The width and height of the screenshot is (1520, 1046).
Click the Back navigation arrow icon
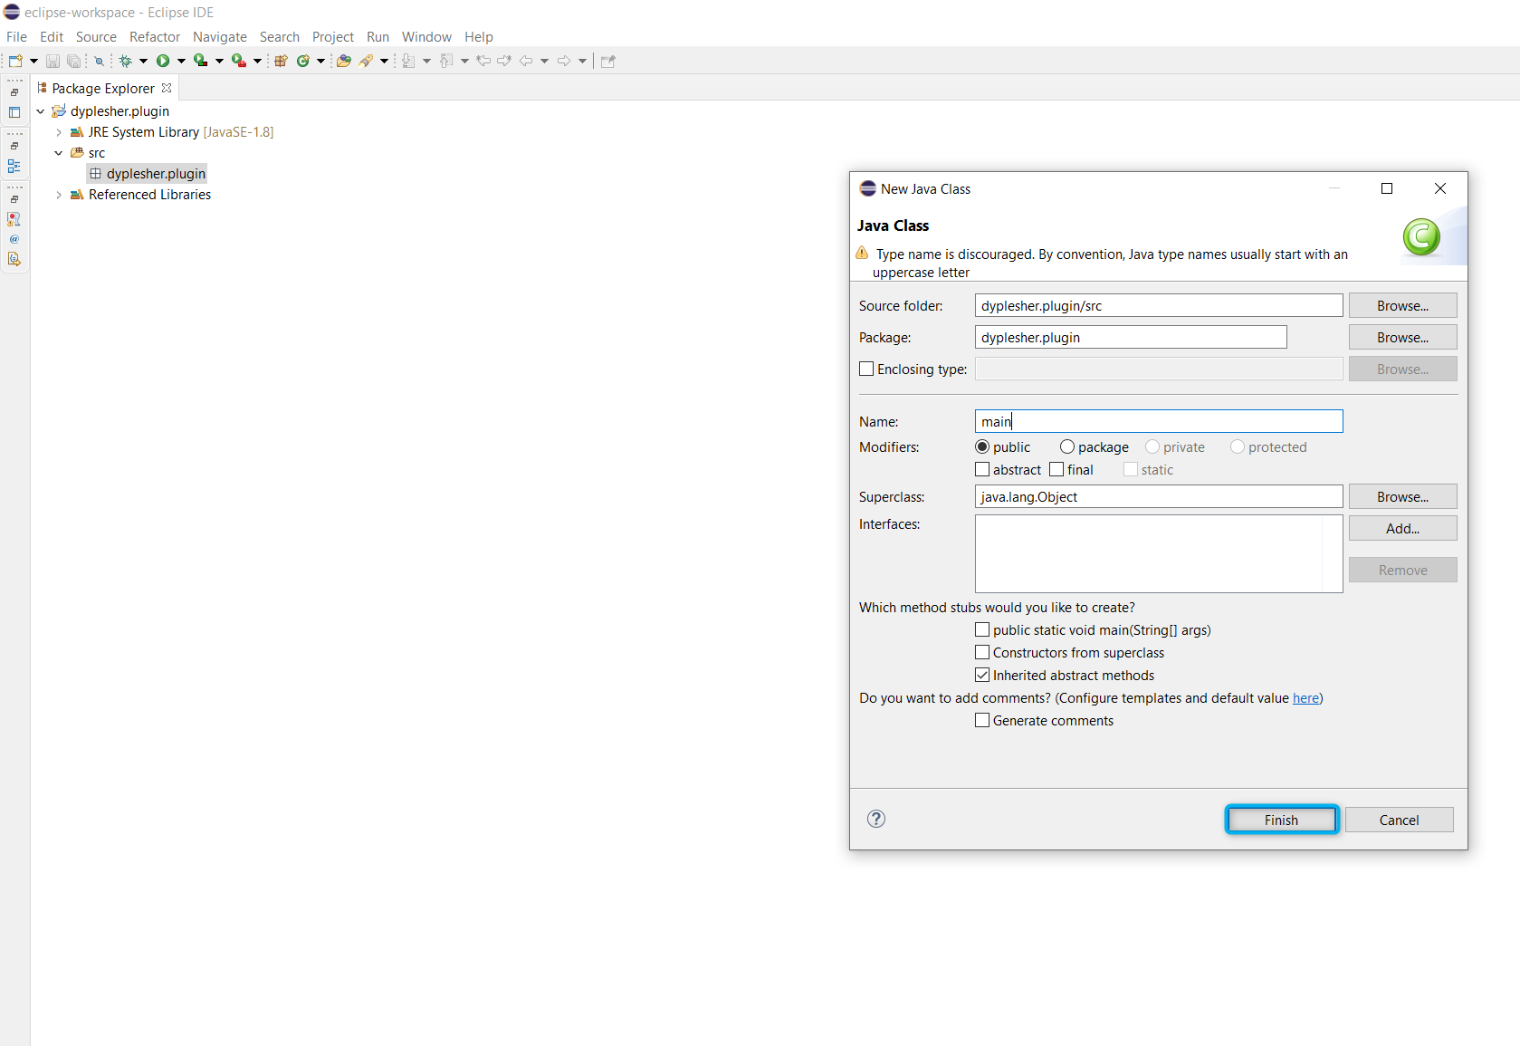[x=526, y=61]
